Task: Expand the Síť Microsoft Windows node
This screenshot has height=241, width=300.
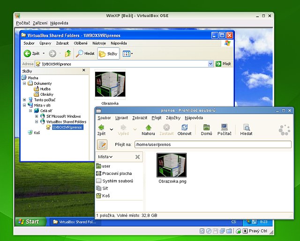Action: click(37, 116)
